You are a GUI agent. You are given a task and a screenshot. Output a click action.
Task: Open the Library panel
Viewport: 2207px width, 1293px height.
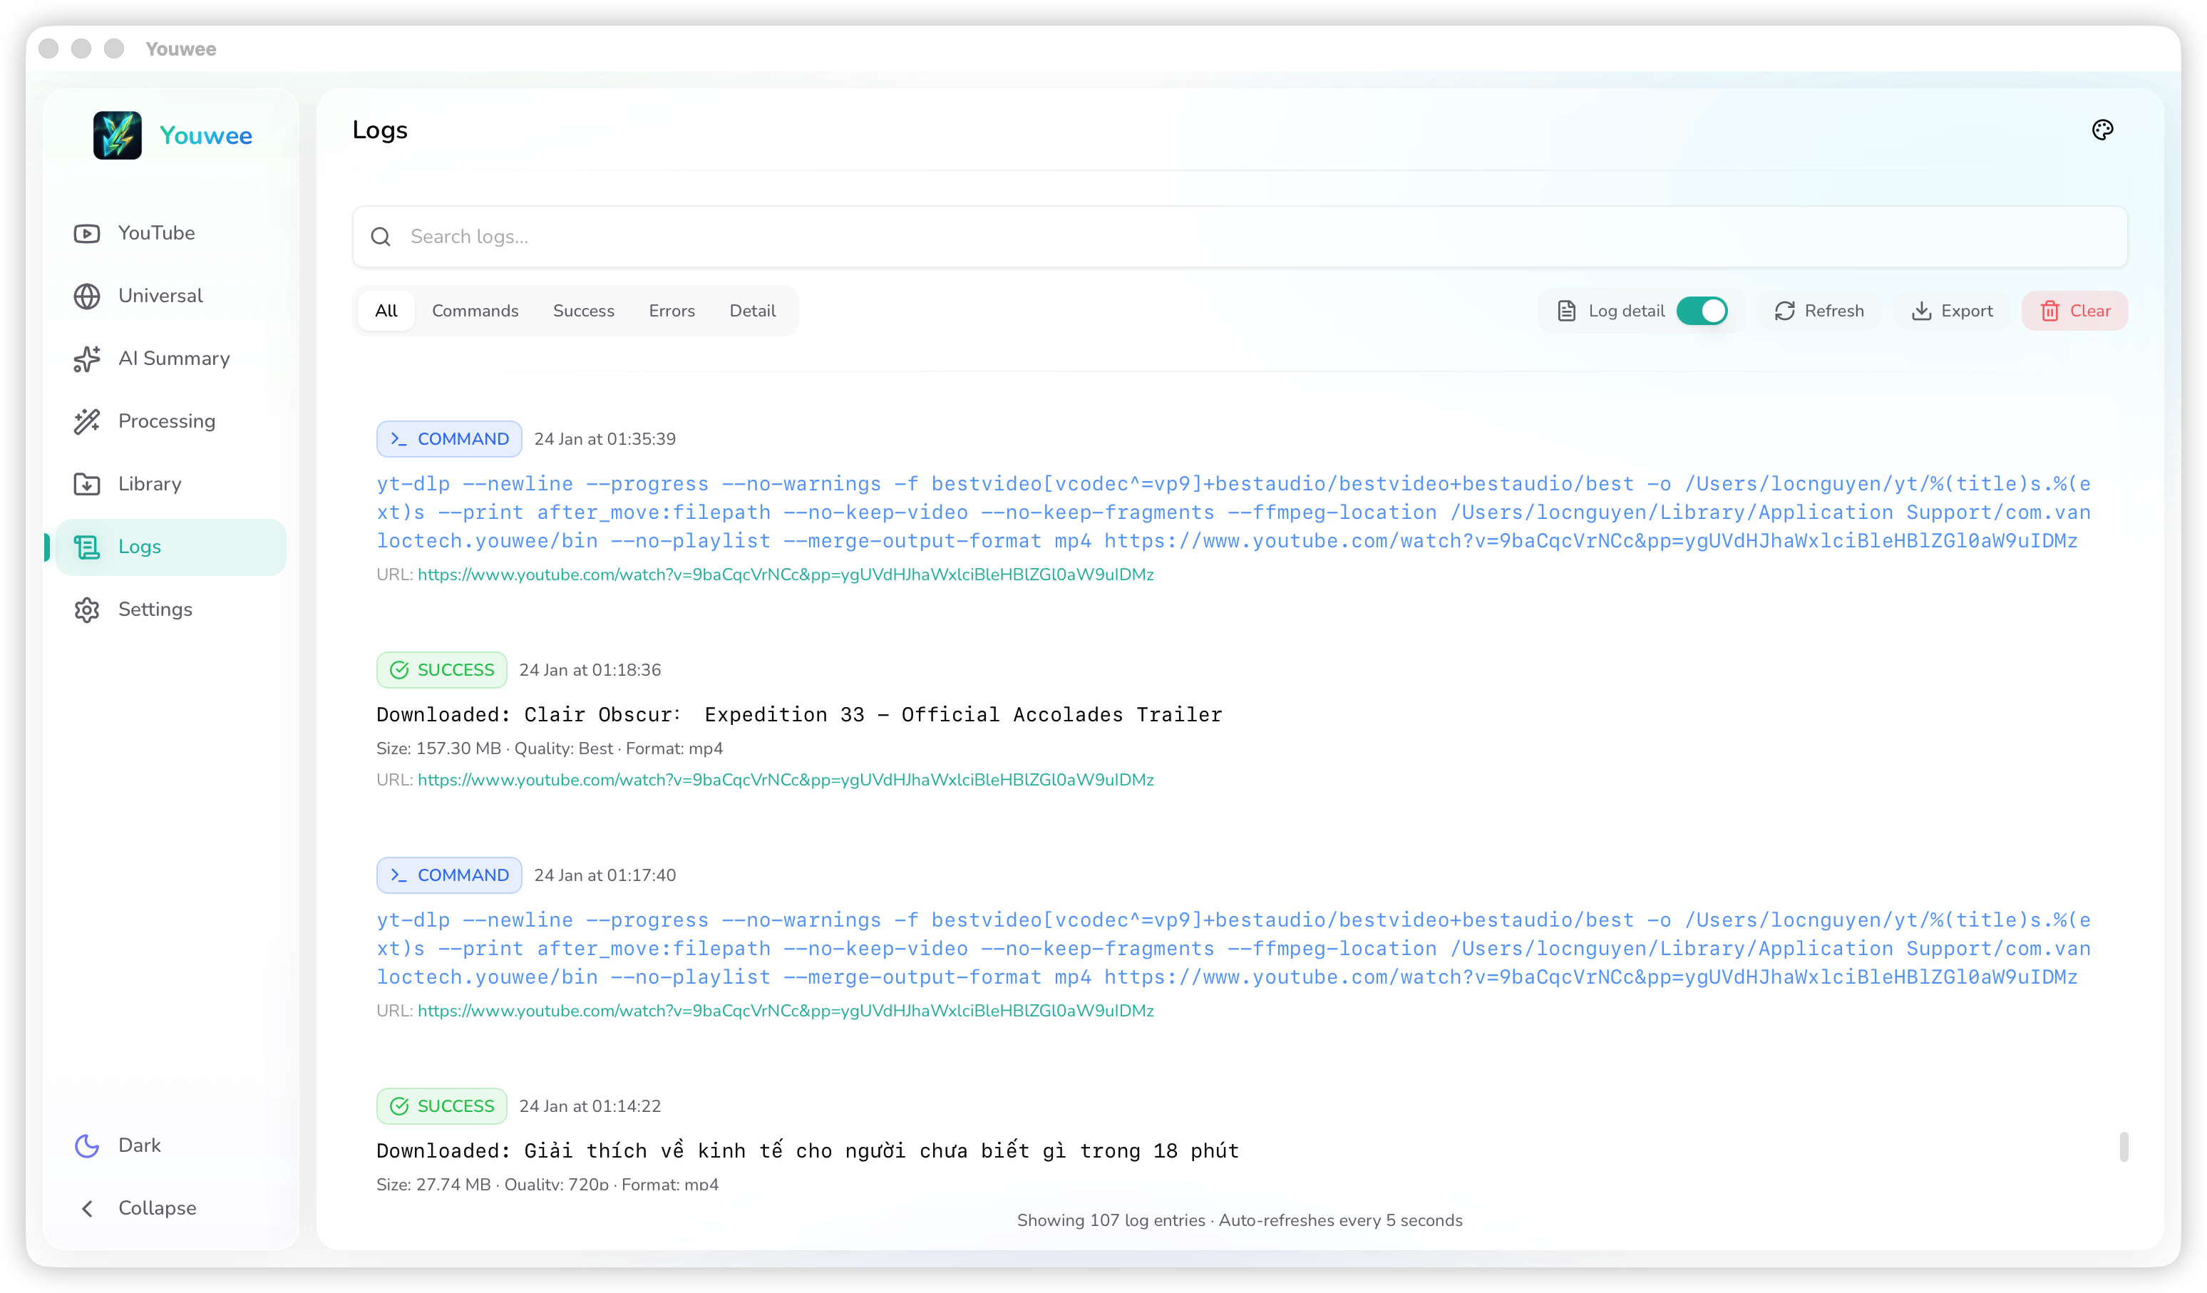tap(150, 483)
